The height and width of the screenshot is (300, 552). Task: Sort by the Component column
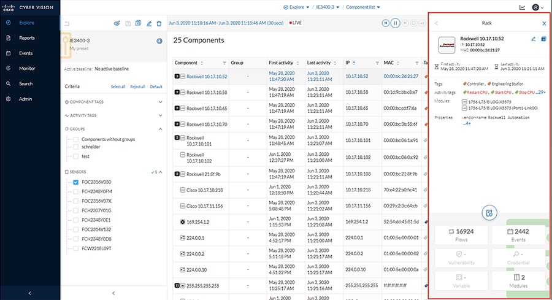[x=202, y=63]
